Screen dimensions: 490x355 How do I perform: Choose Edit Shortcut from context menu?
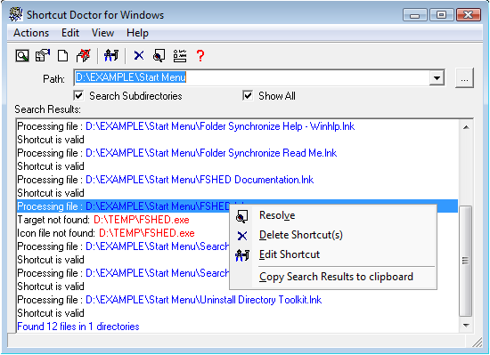(333, 254)
